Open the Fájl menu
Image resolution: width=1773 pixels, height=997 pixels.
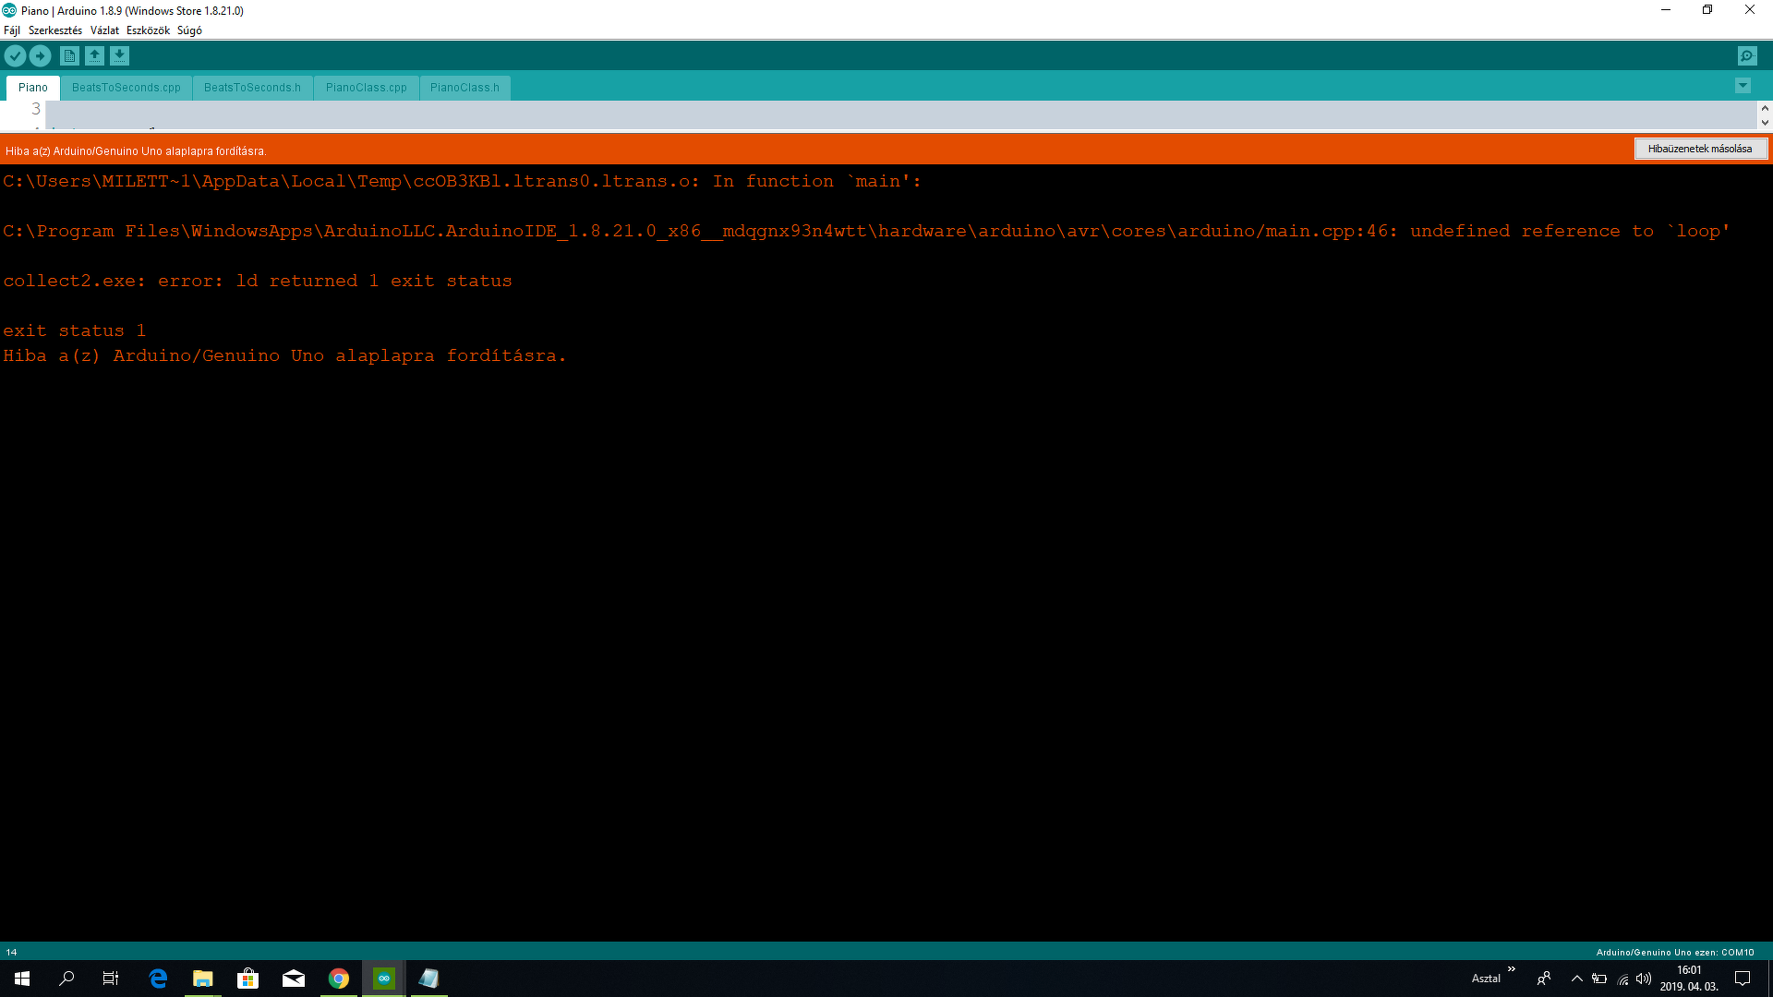(x=12, y=30)
